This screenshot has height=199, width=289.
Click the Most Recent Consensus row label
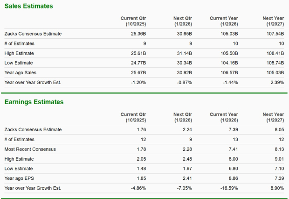(x=30, y=149)
